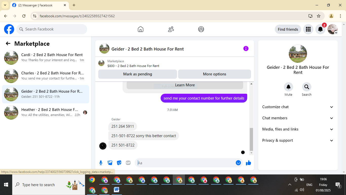Open notifications bell with 2 badge
The height and width of the screenshot is (195, 346).
320,29
